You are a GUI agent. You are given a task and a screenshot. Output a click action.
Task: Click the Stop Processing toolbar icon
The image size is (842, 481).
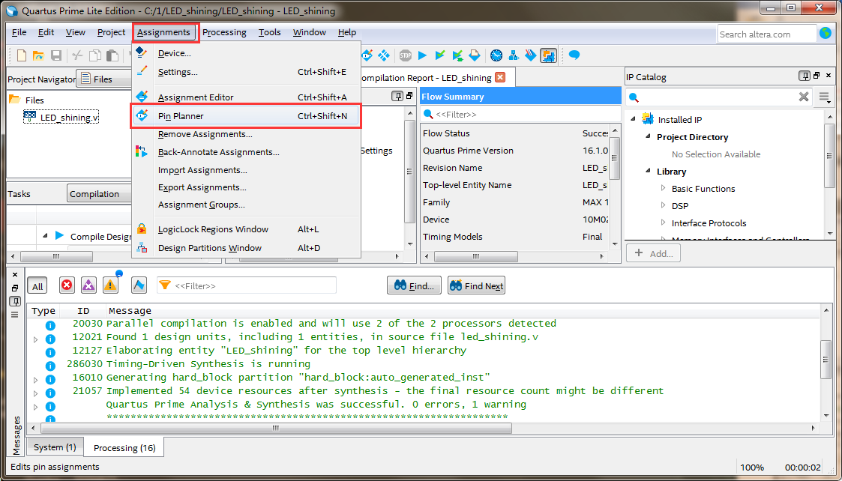(x=406, y=55)
